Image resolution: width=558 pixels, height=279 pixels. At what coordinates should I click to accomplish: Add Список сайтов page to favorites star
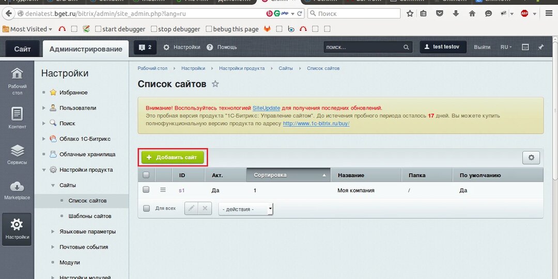215,84
